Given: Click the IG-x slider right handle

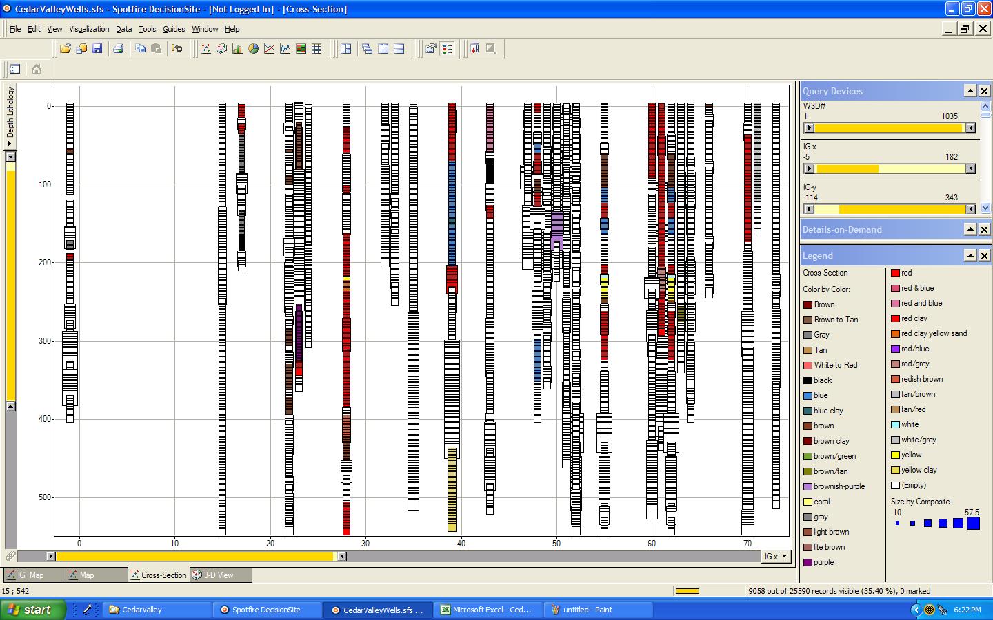Looking at the screenshot, I should coord(971,169).
